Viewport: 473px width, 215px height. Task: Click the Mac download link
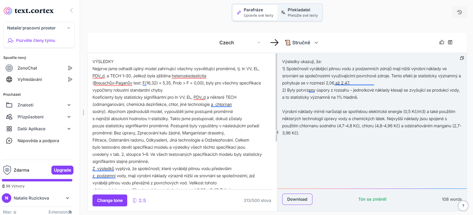10,212
